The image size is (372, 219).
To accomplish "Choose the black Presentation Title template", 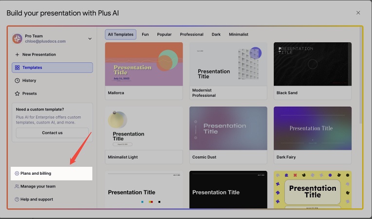I will point(228,190).
